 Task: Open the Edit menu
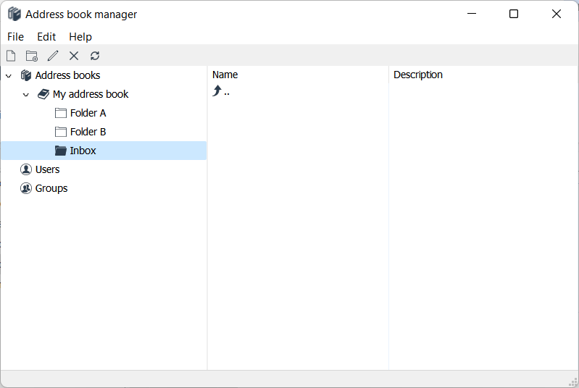tap(46, 37)
